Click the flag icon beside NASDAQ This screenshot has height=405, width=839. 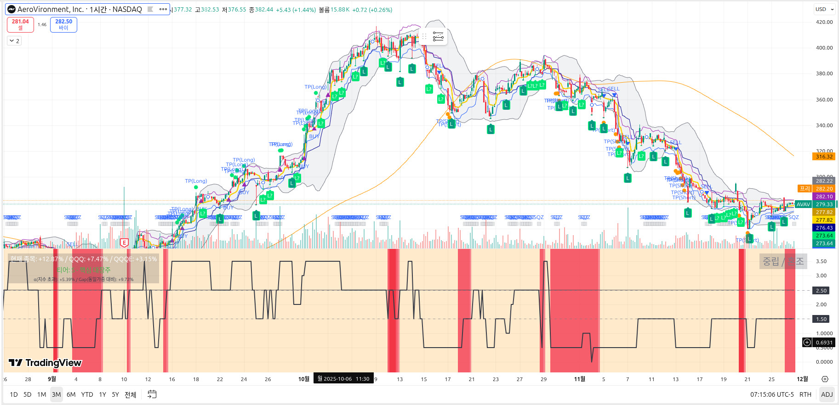point(150,9)
